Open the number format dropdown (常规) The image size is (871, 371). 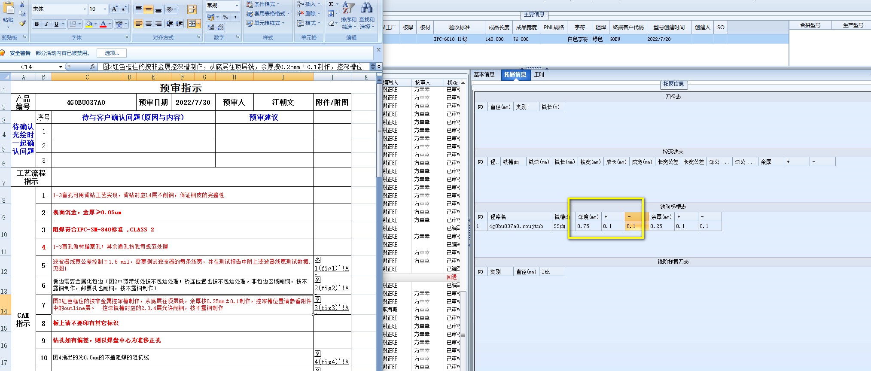237,5
